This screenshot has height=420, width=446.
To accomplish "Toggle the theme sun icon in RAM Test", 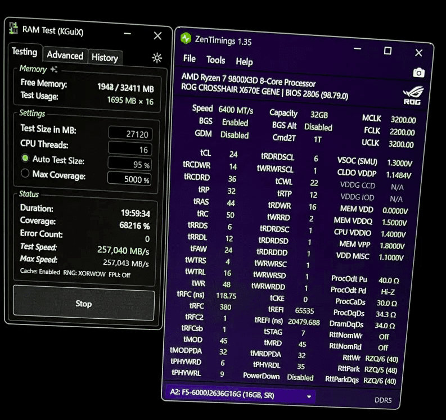I will pos(157,58).
